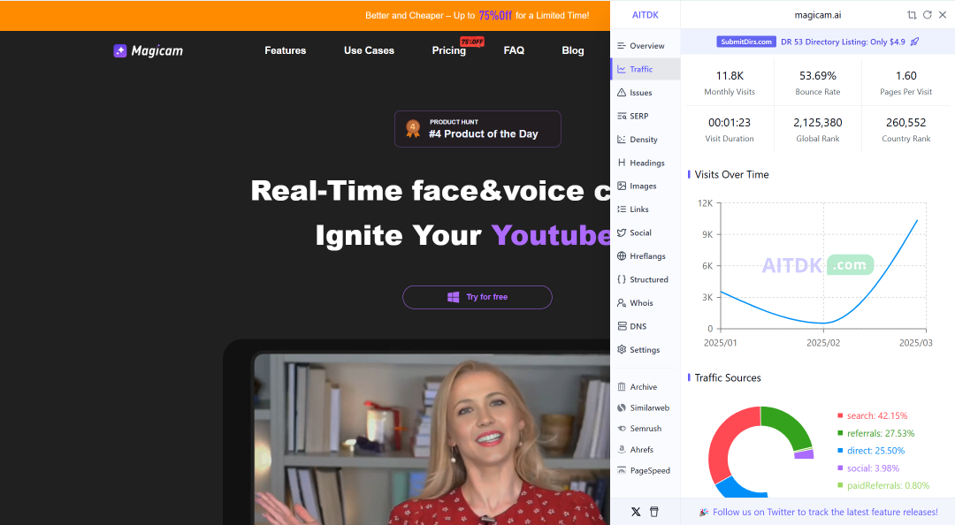
Task: Click the green referrals segment of donut chart
Action: [x=790, y=424]
